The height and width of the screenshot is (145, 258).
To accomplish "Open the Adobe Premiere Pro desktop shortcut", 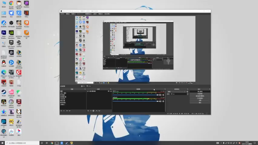I will (x=4, y=34).
